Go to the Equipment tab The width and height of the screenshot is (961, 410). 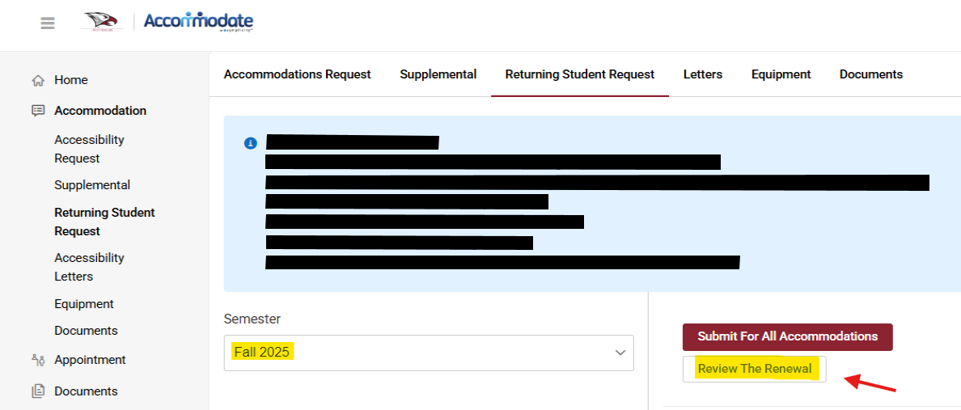point(781,74)
